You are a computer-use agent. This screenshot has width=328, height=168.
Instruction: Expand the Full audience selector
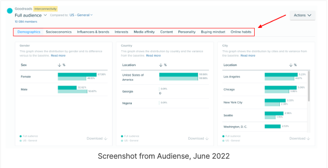(x=31, y=15)
